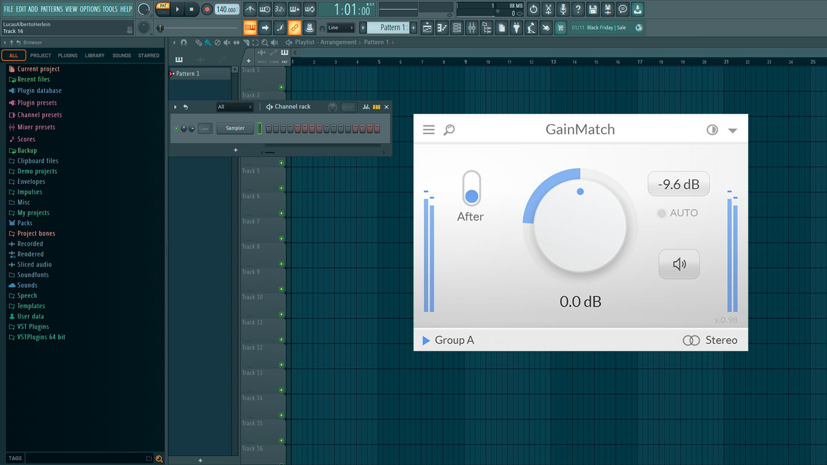Viewport: 827px width, 465px height.
Task: Stop playback with the stop button
Action: pos(191,9)
